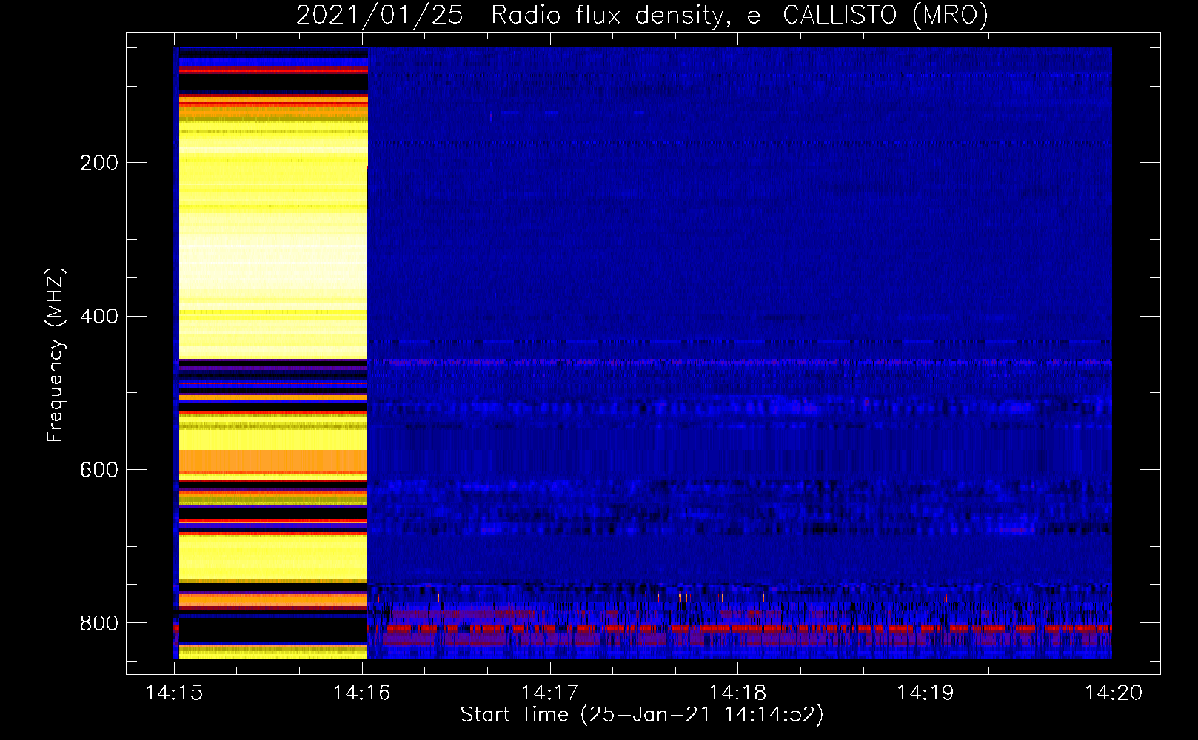Click the 600 frequency tick label

(99, 470)
